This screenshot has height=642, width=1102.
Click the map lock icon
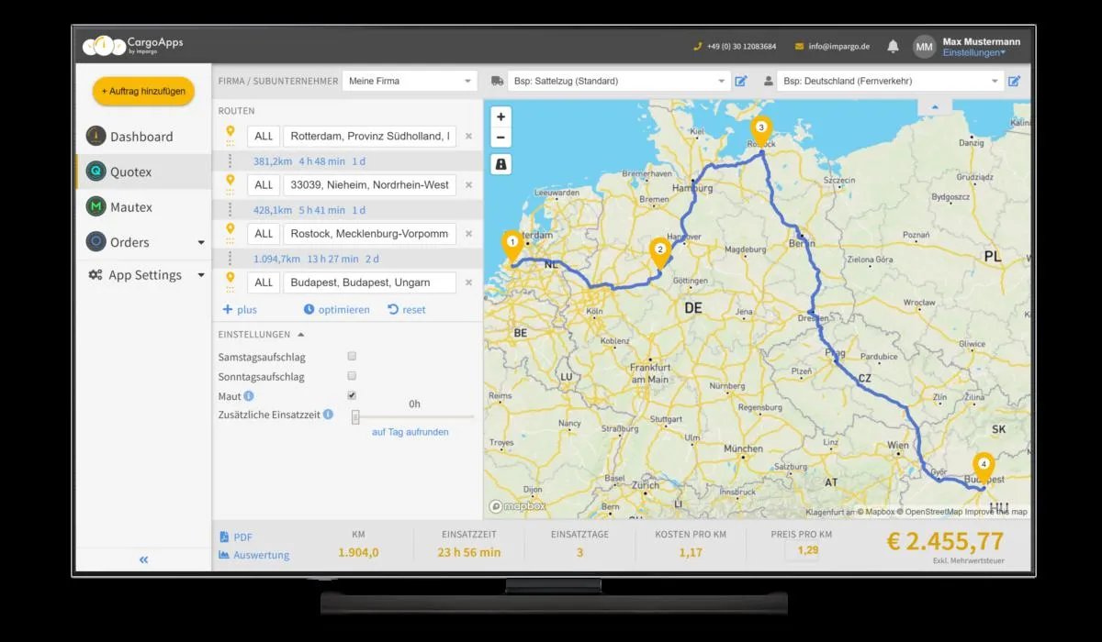tap(500, 162)
